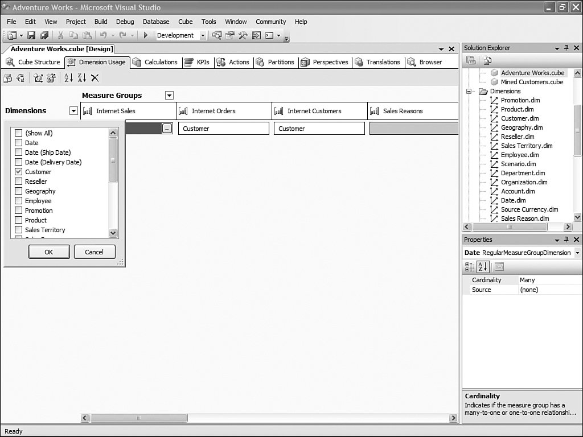Image resolution: width=583 pixels, height=437 pixels.
Task: Switch to the Cube Structure tab
Action: pos(33,62)
